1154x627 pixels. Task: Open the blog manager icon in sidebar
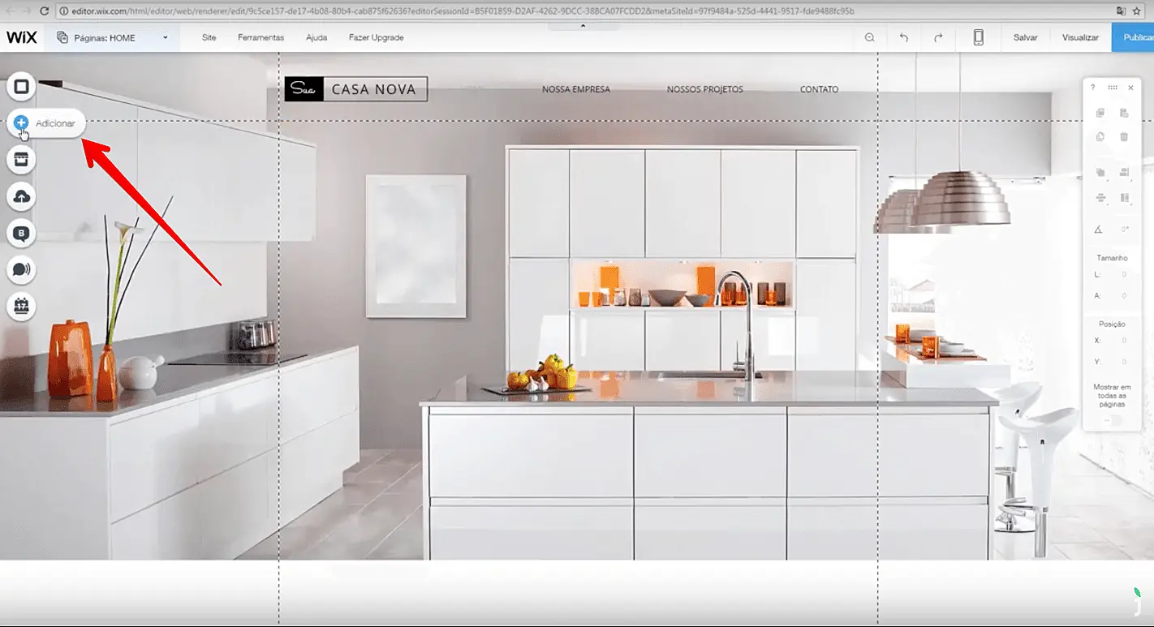[21, 234]
